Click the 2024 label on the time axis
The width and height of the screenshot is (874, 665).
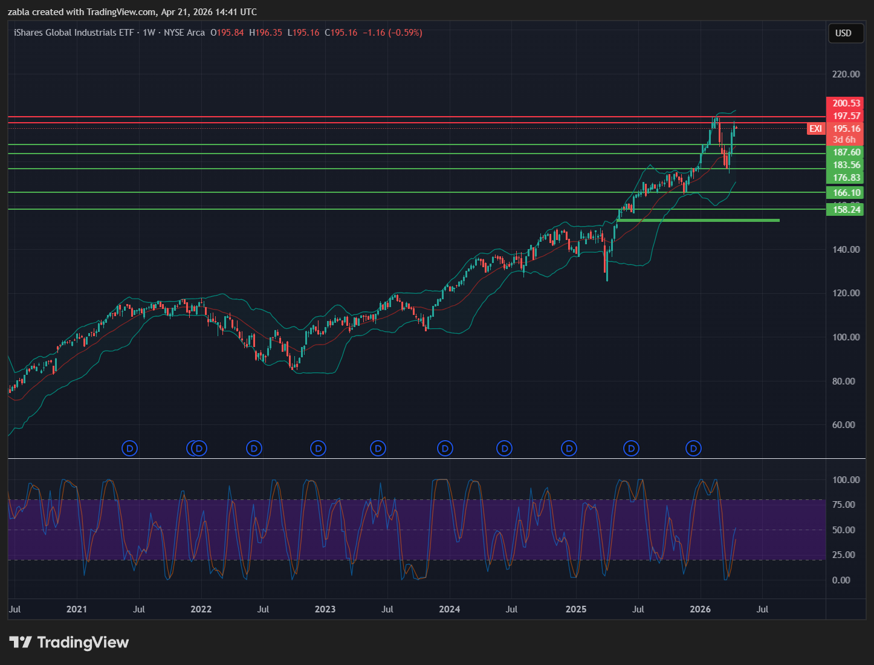(449, 609)
